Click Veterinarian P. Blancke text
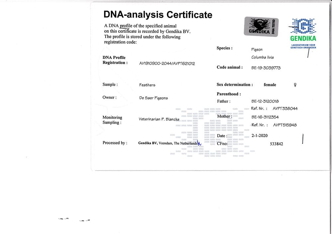The height and width of the screenshot is (234, 332). tap(159, 119)
